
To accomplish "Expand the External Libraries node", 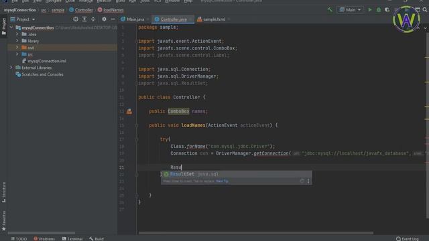I will 11,68.
